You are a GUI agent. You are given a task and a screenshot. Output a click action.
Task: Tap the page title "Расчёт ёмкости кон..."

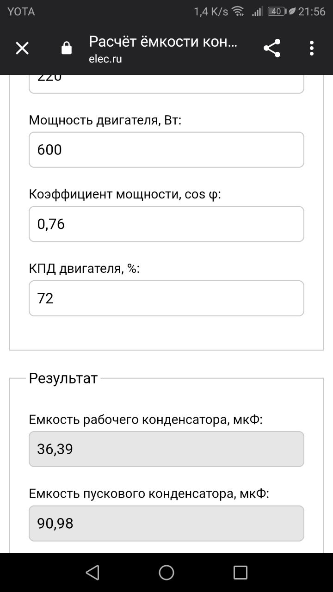click(x=163, y=42)
